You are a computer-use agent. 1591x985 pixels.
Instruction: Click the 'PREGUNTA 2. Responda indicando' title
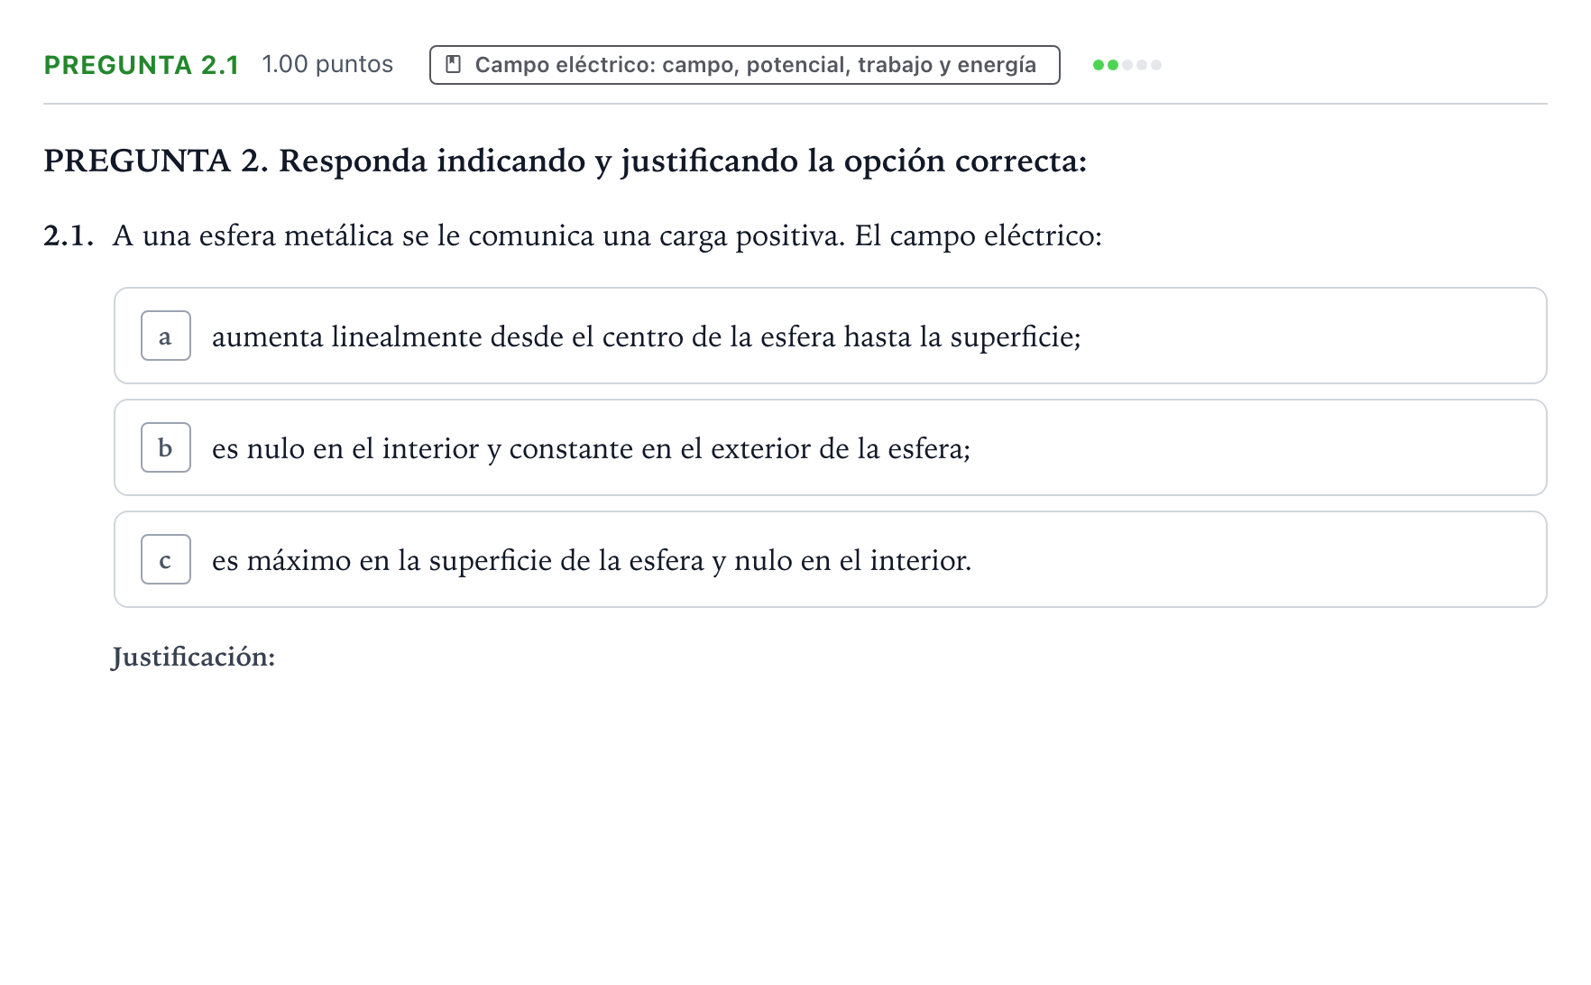[566, 161]
